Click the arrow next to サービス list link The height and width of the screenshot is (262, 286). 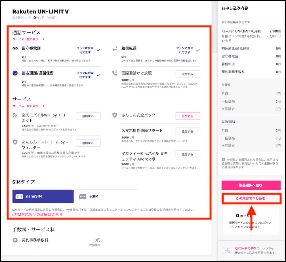click(43, 106)
